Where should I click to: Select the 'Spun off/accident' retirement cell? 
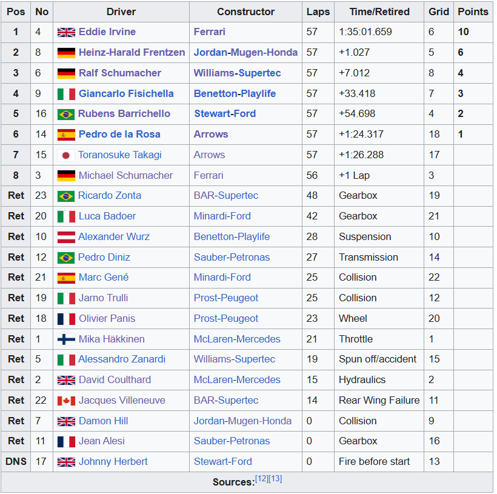pyautogui.click(x=379, y=359)
